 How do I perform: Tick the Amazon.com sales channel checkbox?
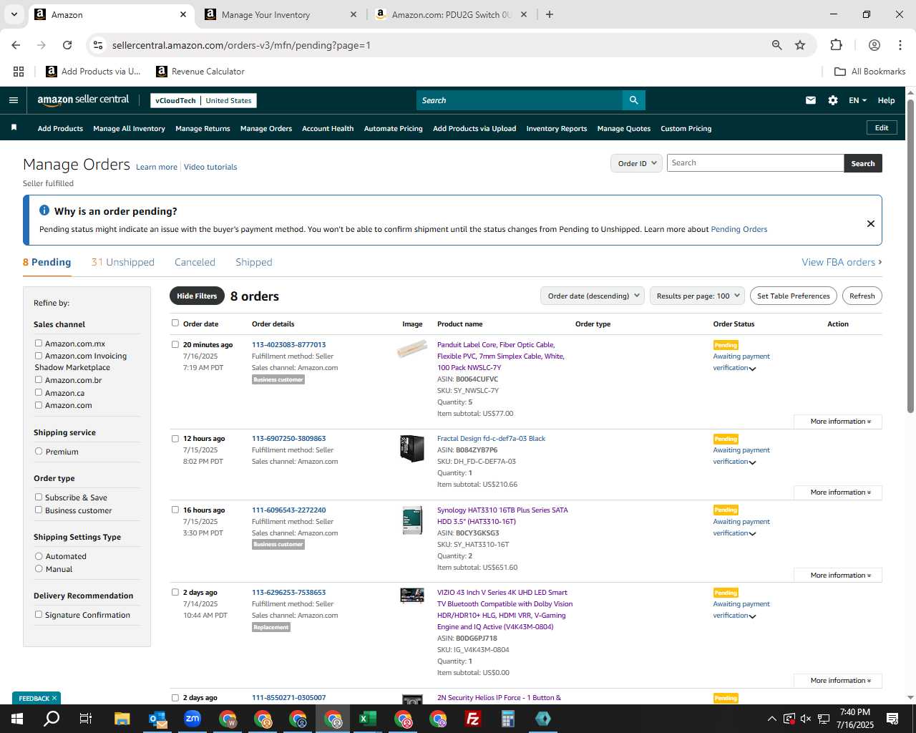coord(39,404)
